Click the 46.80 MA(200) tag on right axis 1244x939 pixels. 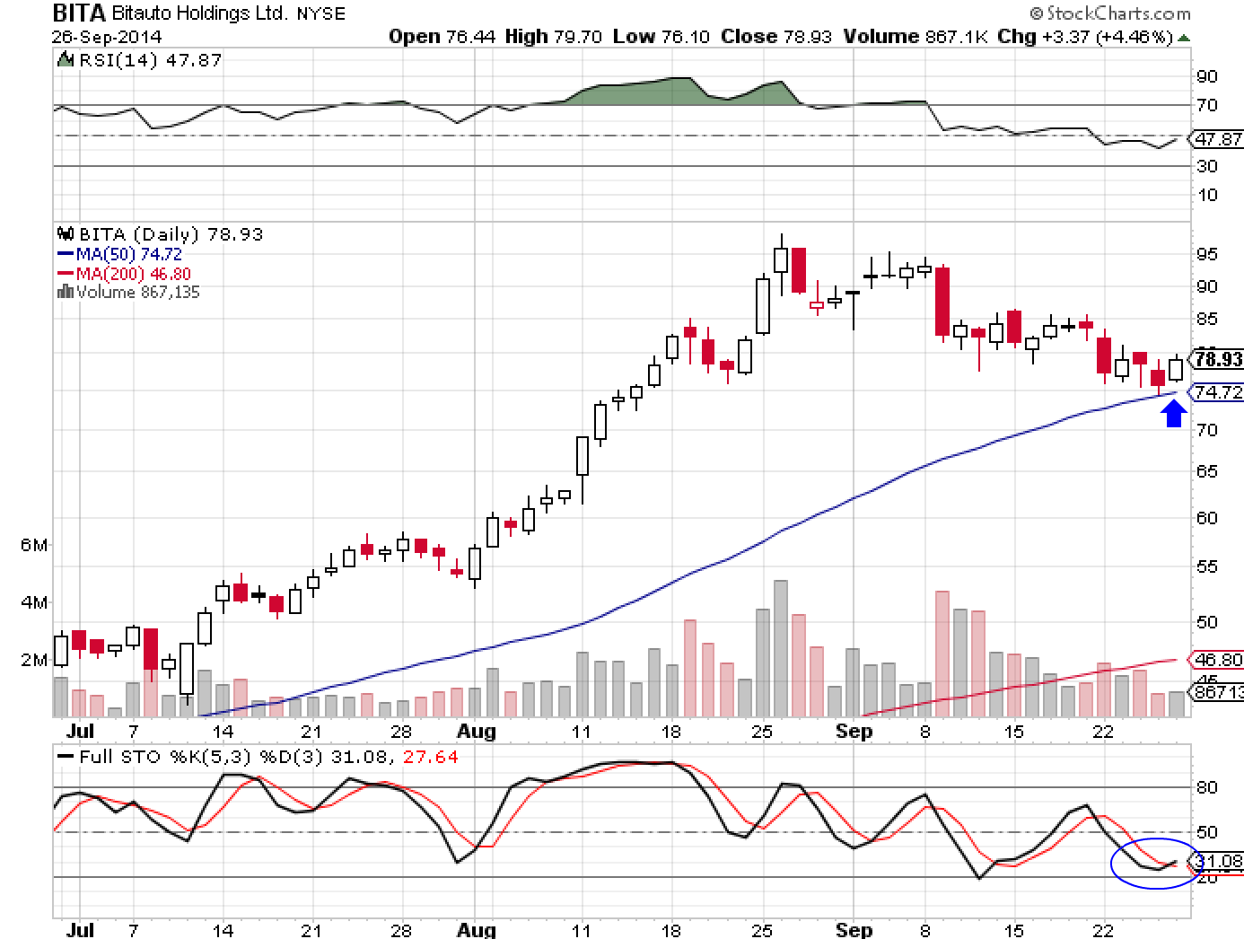coord(1219,660)
